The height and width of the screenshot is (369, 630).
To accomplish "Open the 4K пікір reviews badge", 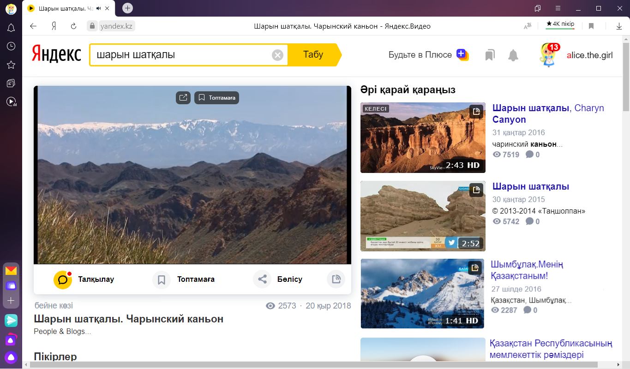I will [x=560, y=24].
